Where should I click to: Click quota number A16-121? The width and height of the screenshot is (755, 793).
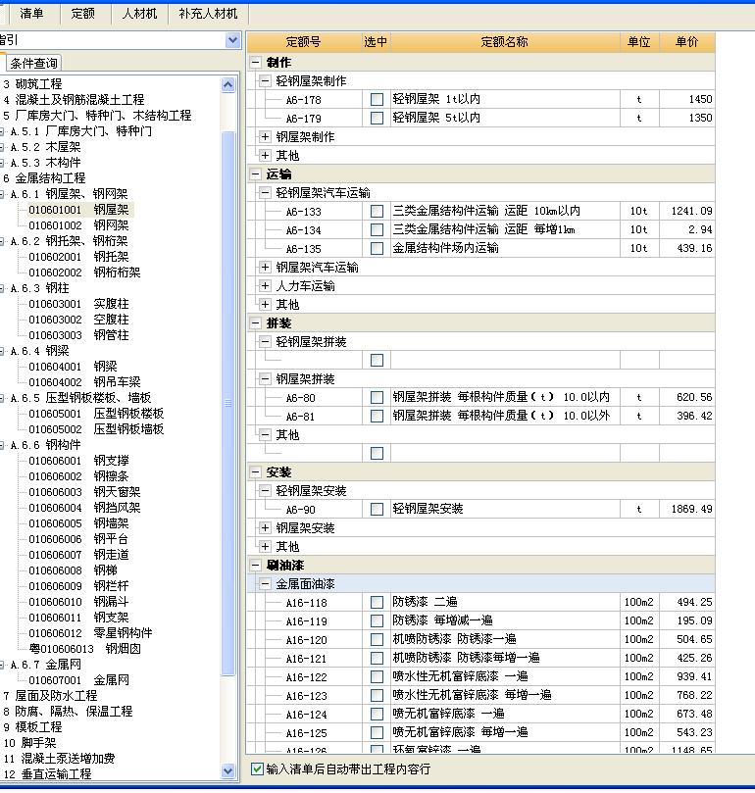point(307,658)
